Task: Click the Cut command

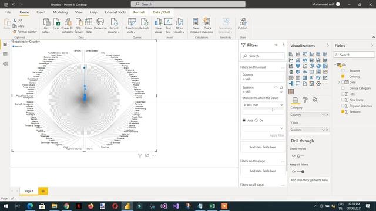Action: [18, 20]
